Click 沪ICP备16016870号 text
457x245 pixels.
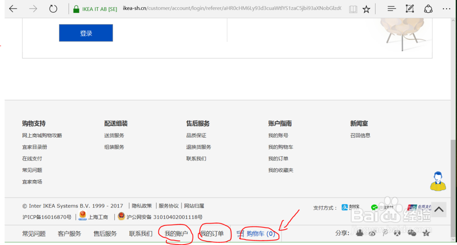click(x=47, y=217)
